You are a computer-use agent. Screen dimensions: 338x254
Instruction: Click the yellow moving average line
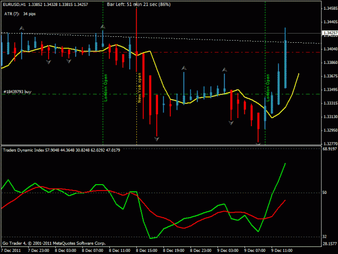(x=157, y=69)
